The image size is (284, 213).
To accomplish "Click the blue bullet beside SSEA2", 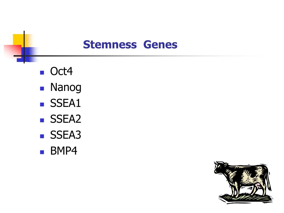I will 42,120.
